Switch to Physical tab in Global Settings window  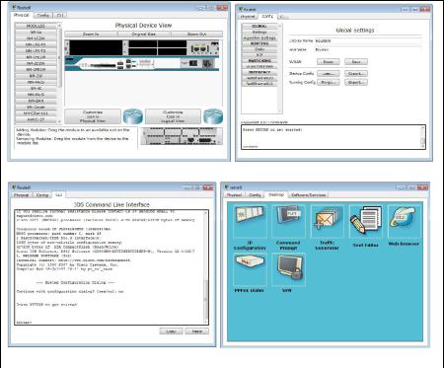click(248, 17)
